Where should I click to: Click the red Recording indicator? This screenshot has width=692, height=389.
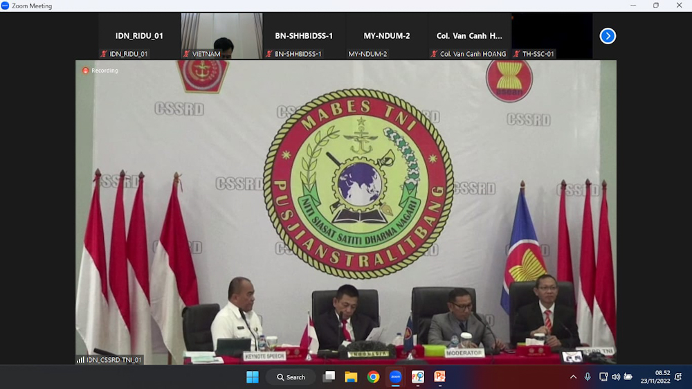click(x=100, y=71)
